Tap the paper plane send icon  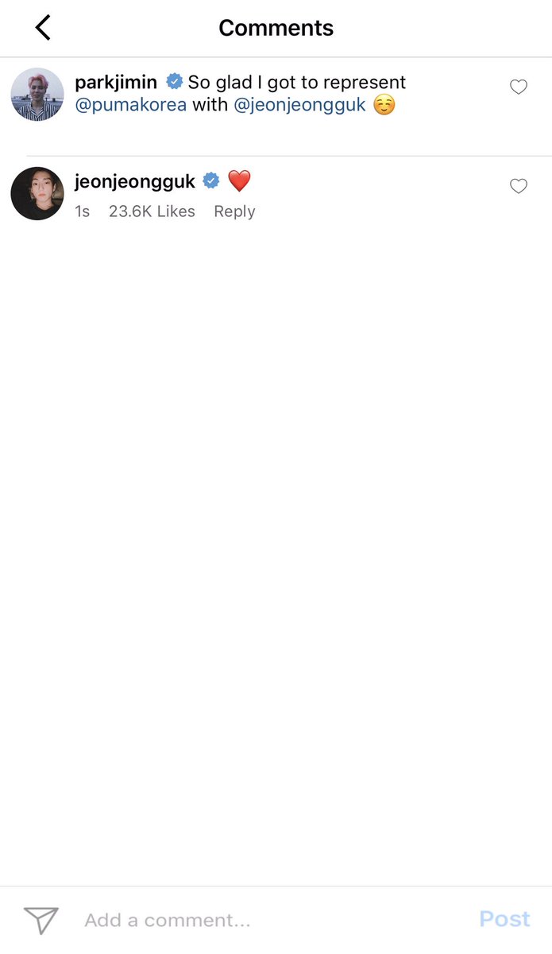[x=41, y=920]
